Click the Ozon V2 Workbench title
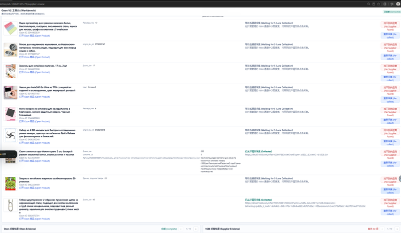This screenshot has height=233, width=401. pos(19,11)
